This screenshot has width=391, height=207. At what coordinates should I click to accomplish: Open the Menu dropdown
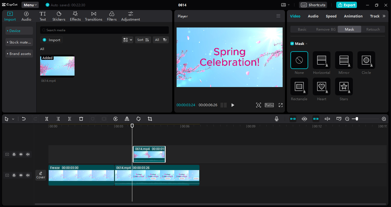coord(30,5)
